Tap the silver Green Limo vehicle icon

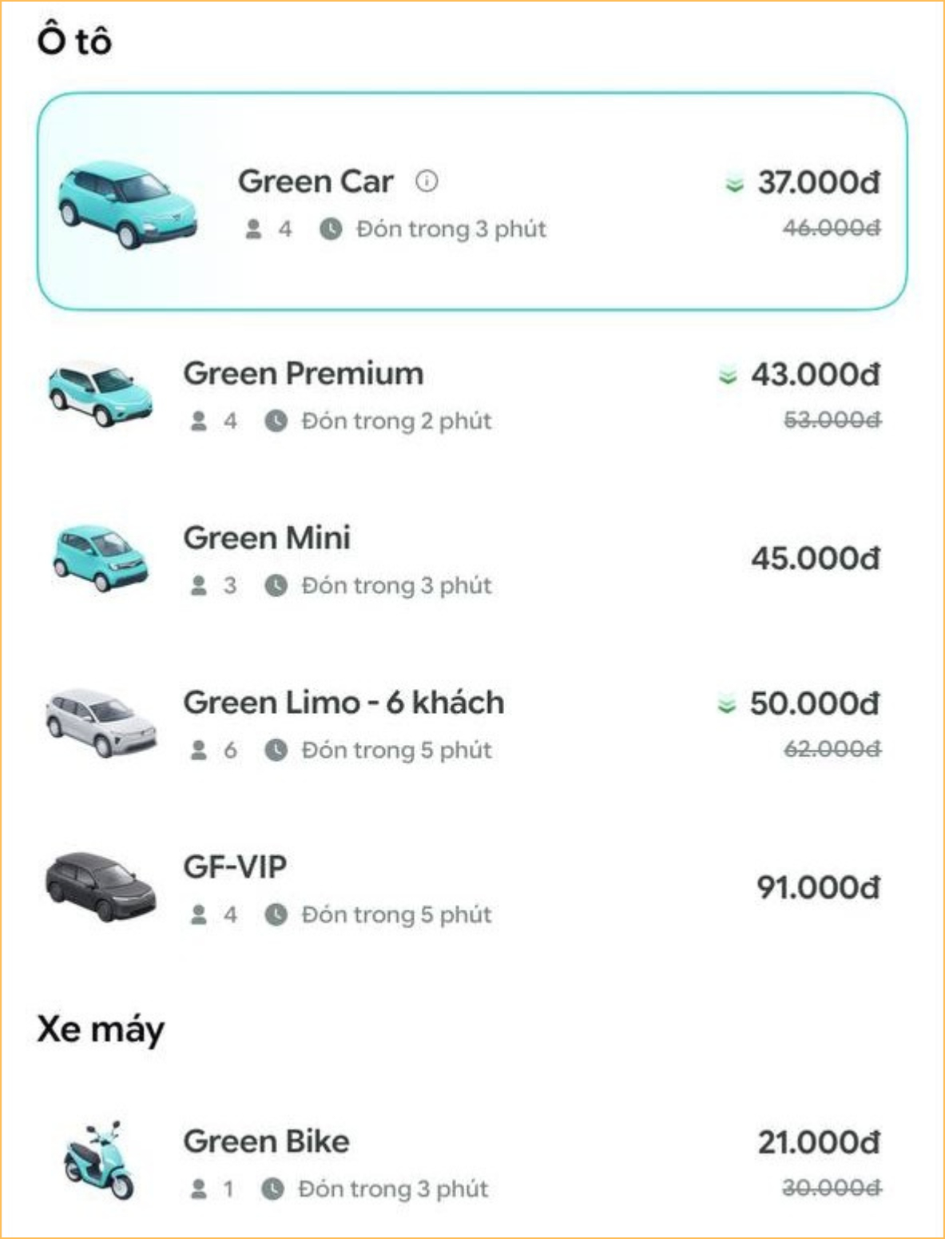click(101, 723)
